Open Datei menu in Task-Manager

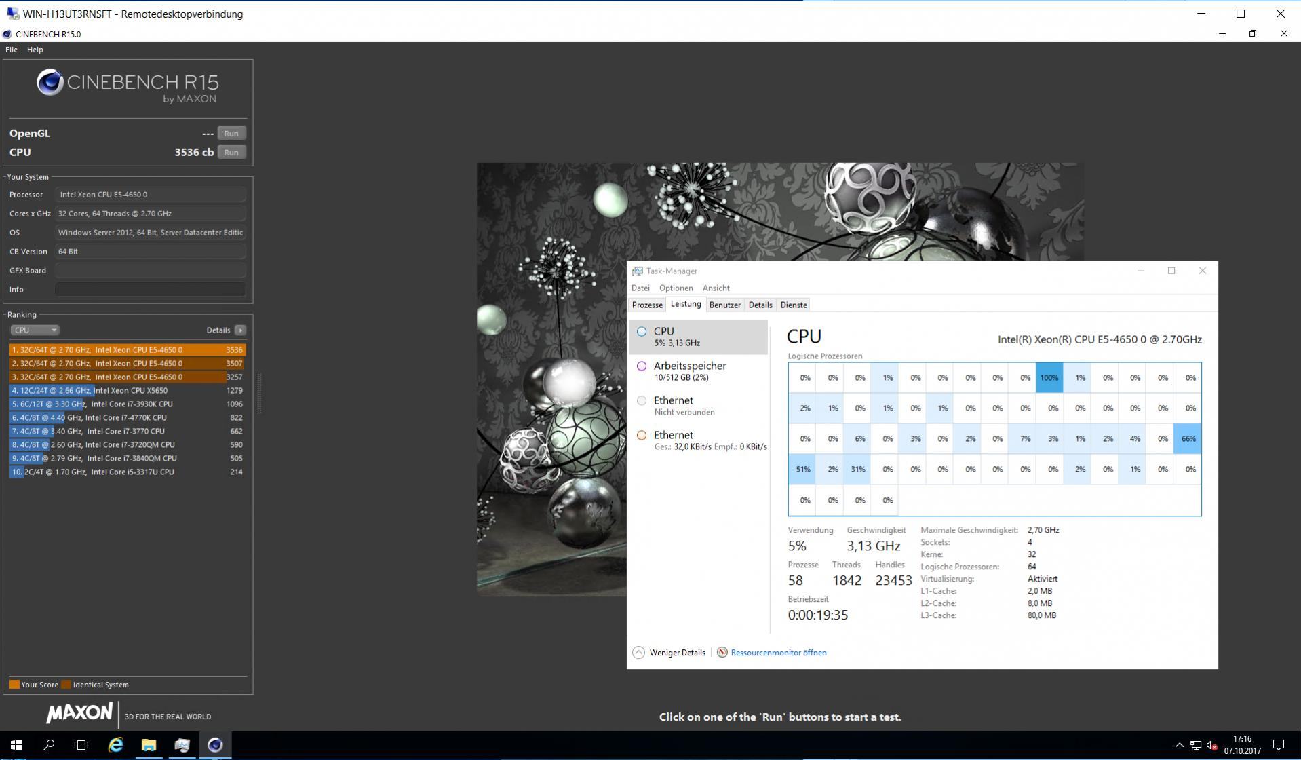click(640, 288)
